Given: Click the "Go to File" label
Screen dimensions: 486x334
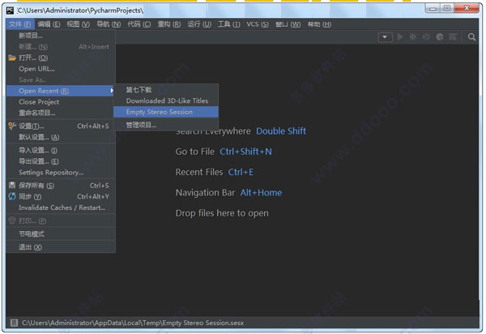Looking at the screenshot, I should click(195, 152).
